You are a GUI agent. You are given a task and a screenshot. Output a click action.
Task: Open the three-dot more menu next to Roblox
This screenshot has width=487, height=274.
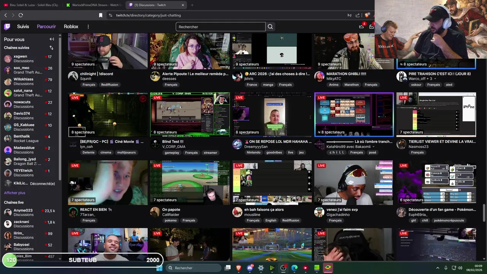88,27
